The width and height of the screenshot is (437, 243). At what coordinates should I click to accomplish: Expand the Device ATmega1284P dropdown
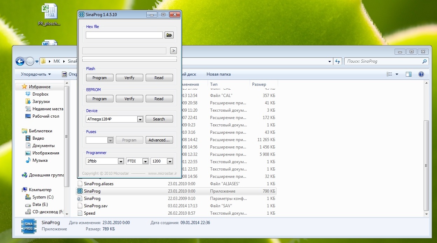pos(140,119)
